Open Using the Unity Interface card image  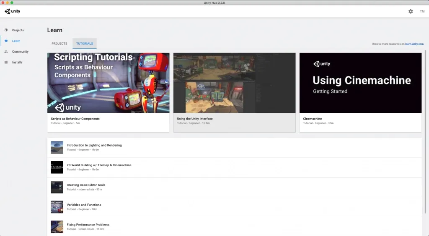click(235, 83)
